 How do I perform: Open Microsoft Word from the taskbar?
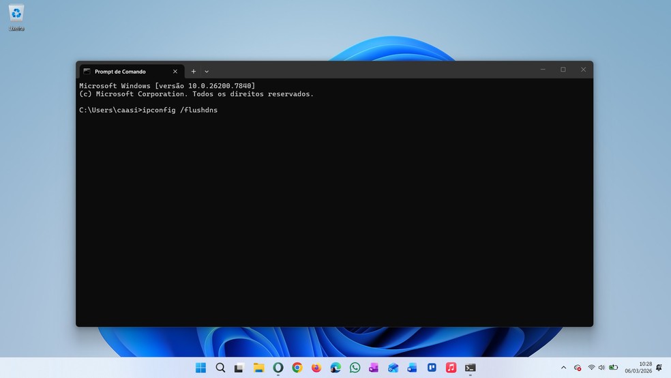pyautogui.click(x=412, y=368)
